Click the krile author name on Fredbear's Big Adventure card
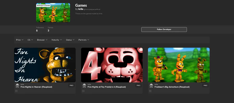This screenshot has height=103, width=234. pyautogui.click(x=156, y=85)
